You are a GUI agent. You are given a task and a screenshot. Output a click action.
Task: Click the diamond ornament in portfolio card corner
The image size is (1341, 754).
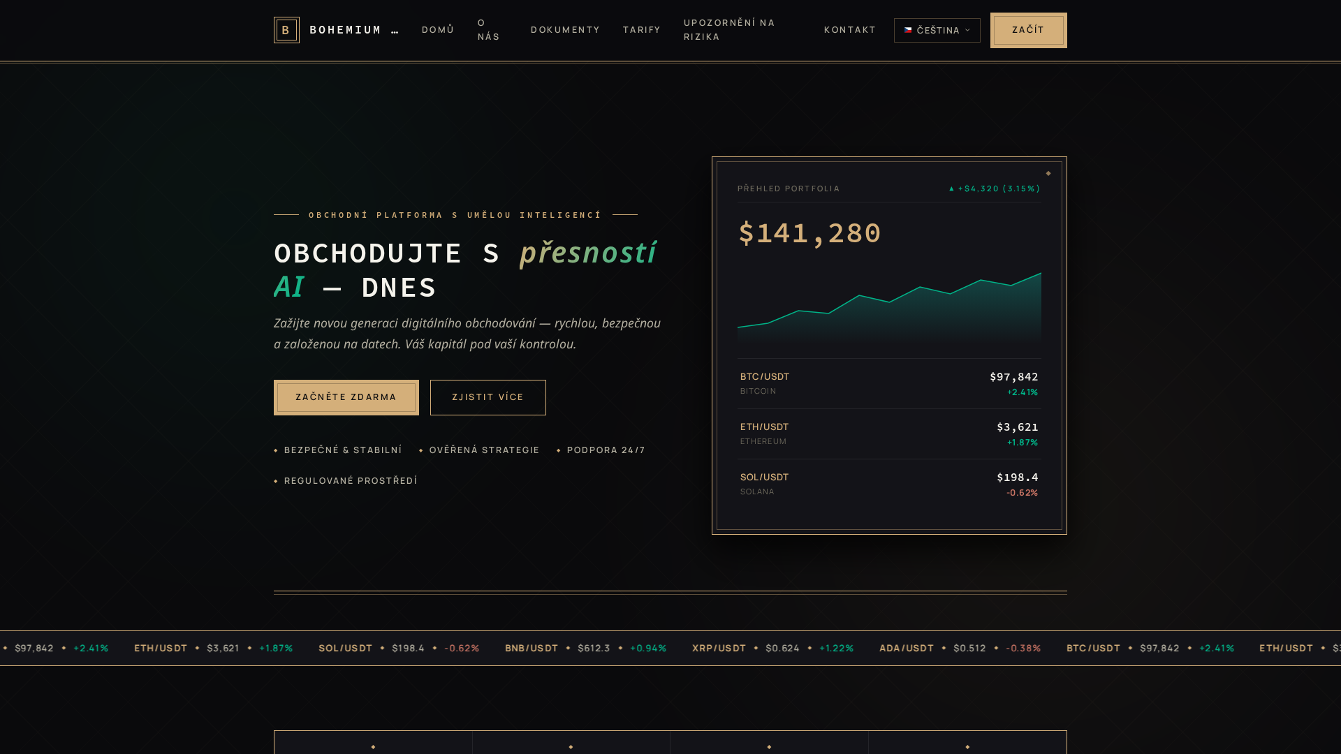tap(1048, 173)
